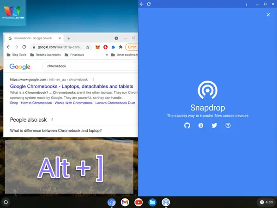The height and width of the screenshot is (208, 277).
Task: Open Chrome from the shelf
Action: 111,202
